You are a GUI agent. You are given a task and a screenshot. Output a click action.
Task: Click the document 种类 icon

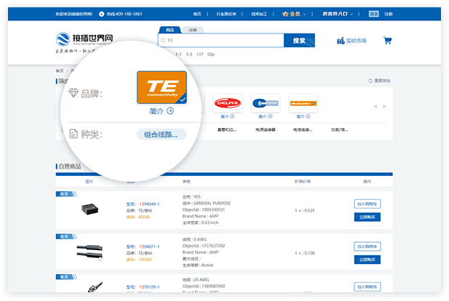73,134
